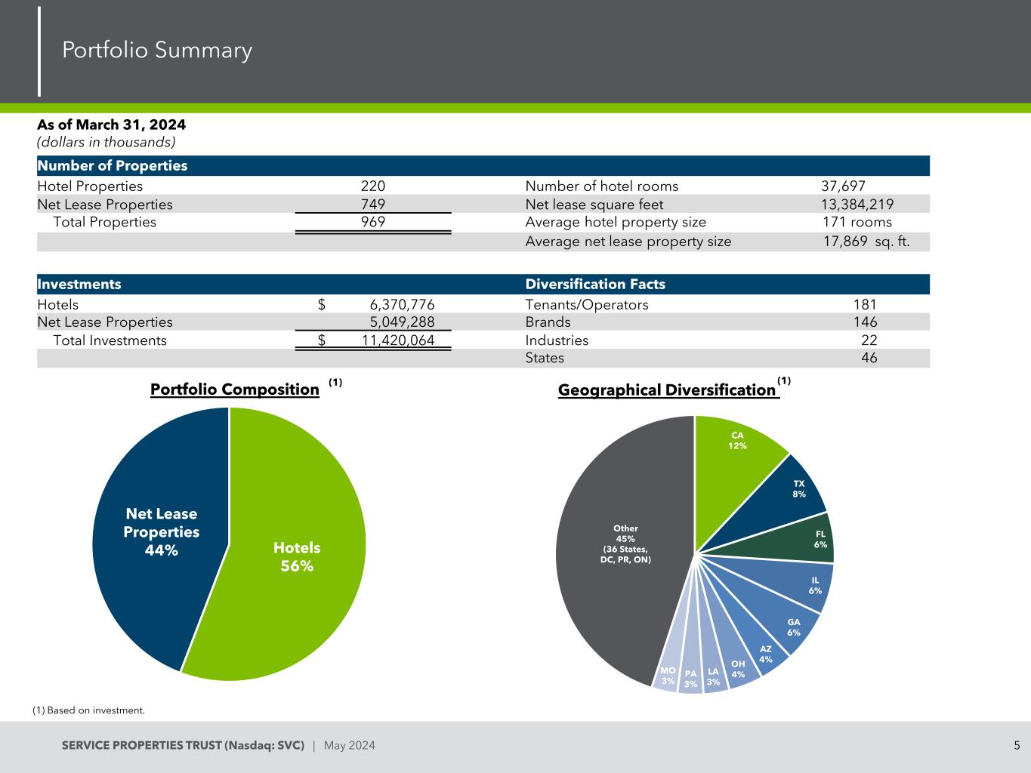Select the TX 8% pie segment

coord(798,488)
